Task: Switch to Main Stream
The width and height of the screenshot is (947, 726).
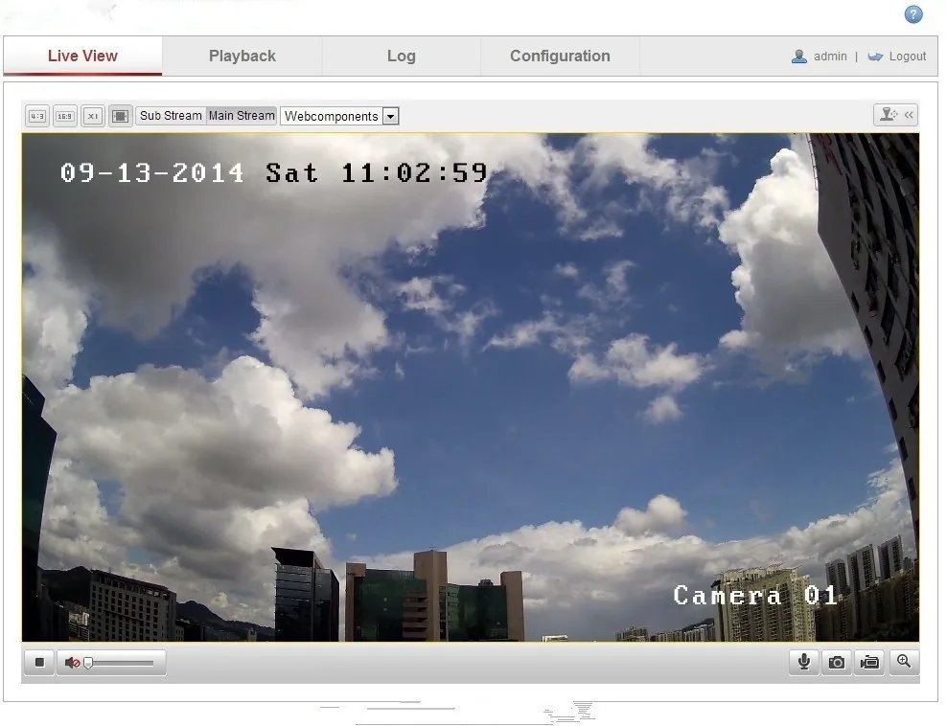Action: [242, 116]
